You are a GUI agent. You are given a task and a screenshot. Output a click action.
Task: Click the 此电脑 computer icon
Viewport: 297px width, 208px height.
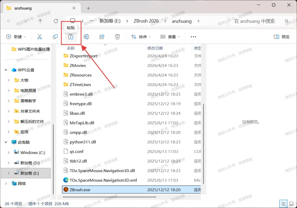(x=14, y=142)
